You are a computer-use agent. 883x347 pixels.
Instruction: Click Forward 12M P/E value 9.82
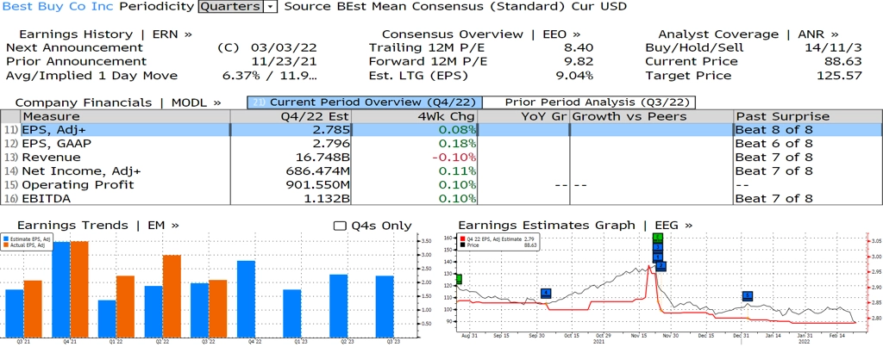click(x=580, y=61)
